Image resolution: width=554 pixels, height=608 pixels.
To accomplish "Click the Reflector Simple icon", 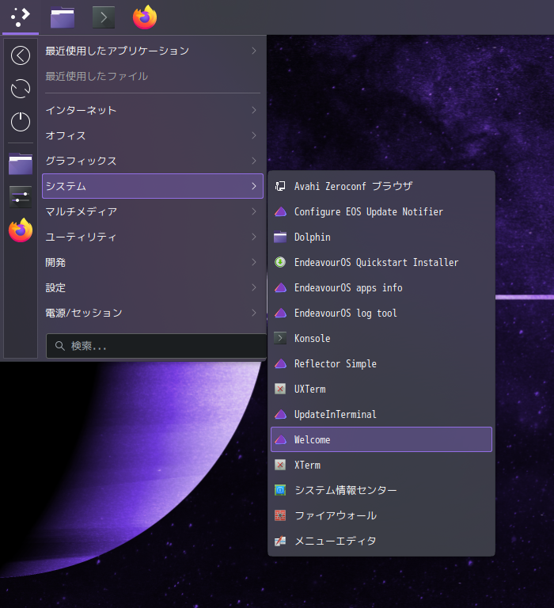I will (x=280, y=363).
